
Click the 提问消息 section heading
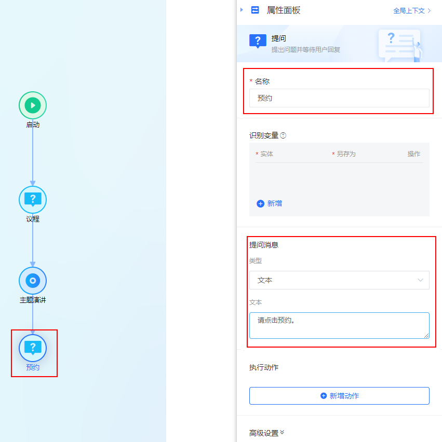tap(264, 245)
